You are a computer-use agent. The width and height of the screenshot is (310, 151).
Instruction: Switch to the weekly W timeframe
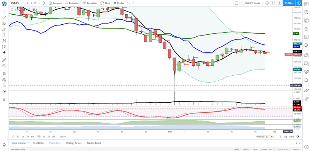click(35, 3)
